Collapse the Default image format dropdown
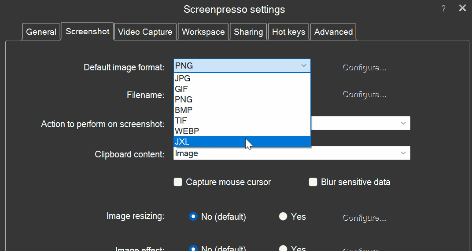The width and height of the screenshot is (472, 251). click(303, 66)
